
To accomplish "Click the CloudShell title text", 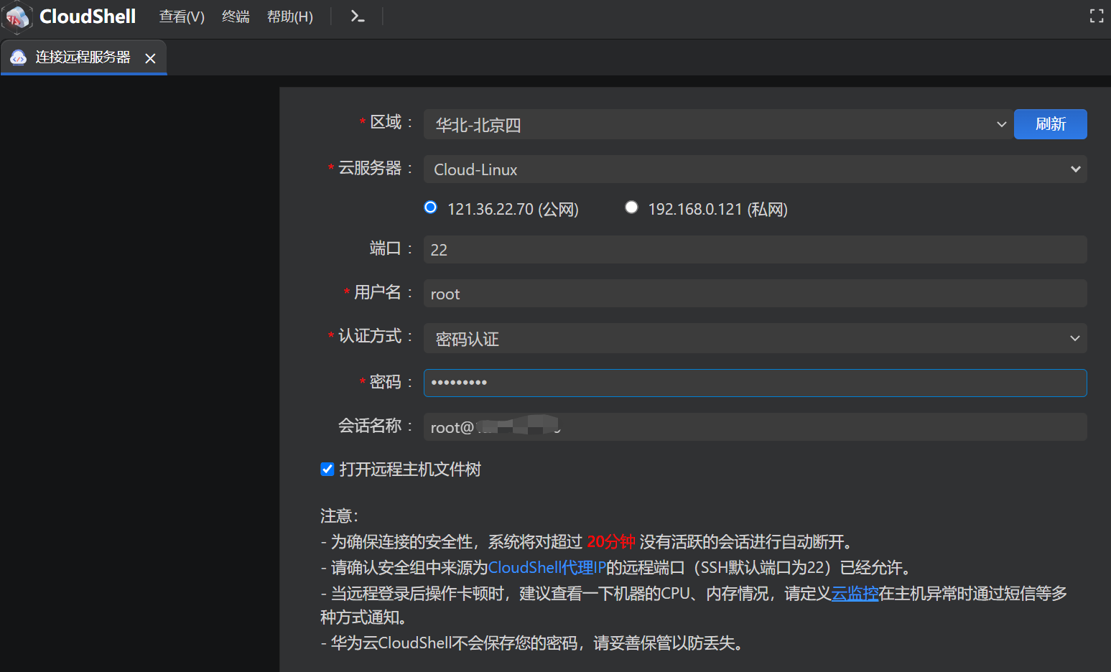I will 88,17.
